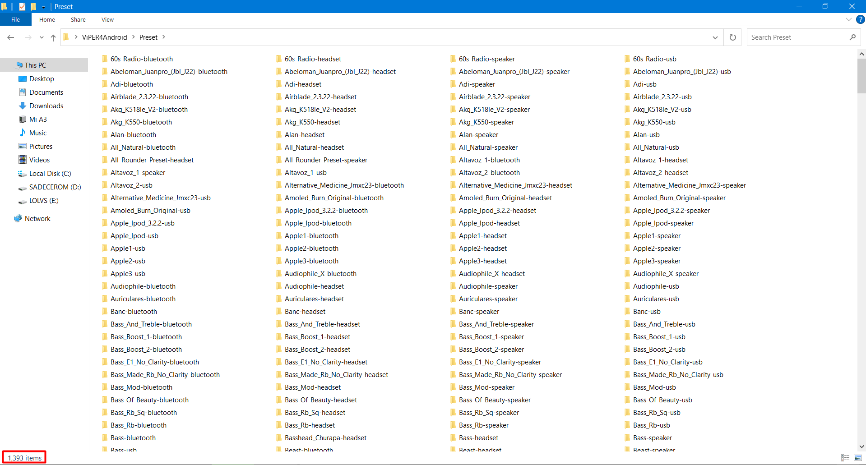Open the Help question mark icon
The width and height of the screenshot is (866, 465).
click(861, 19)
